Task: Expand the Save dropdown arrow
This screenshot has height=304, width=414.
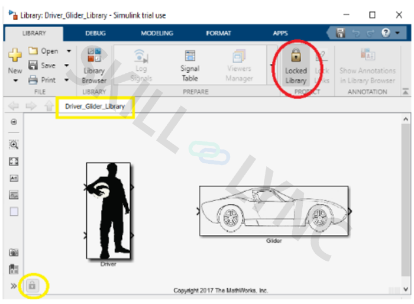Action: pyautogui.click(x=67, y=65)
